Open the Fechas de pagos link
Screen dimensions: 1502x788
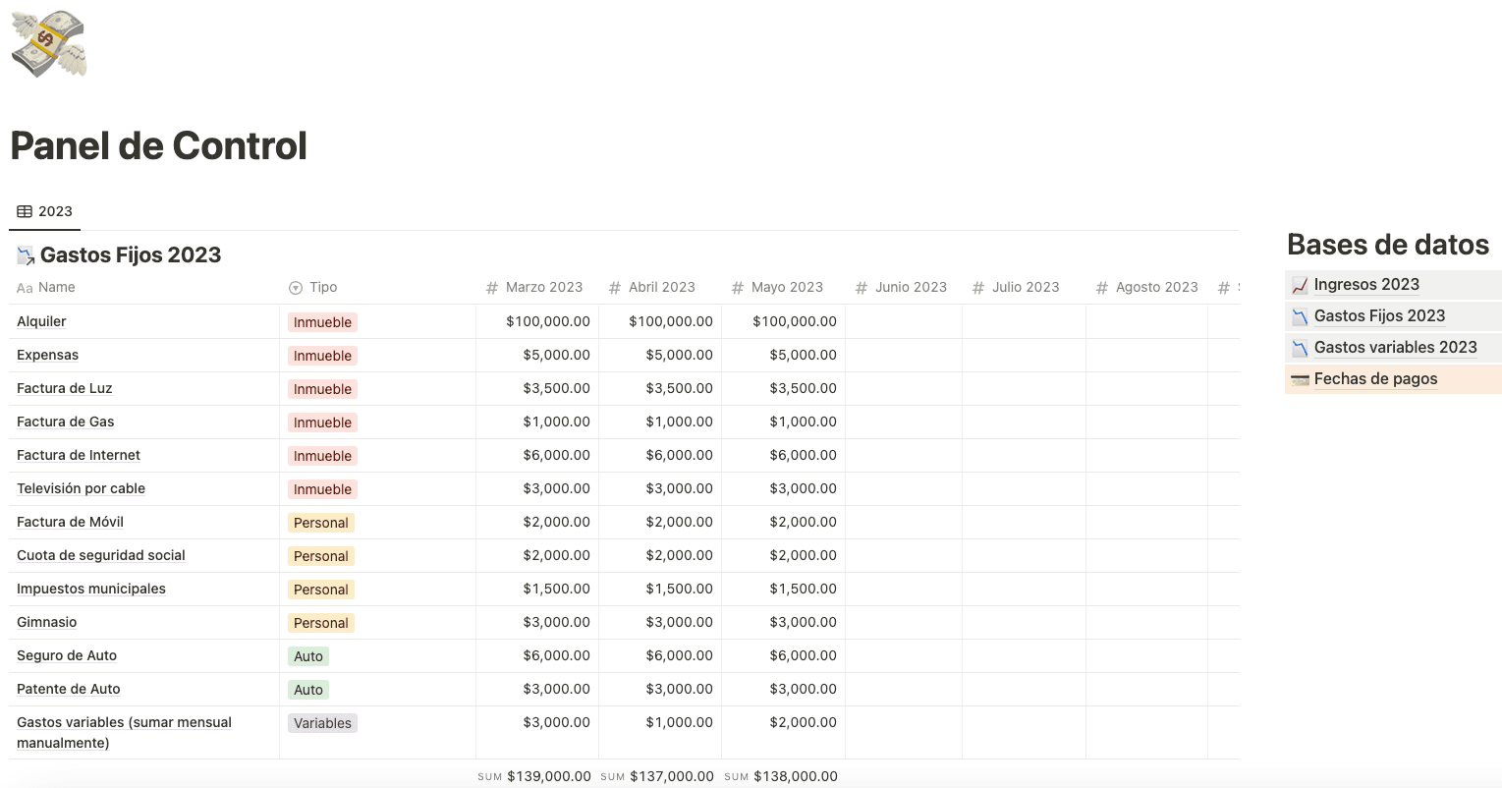pyautogui.click(x=1375, y=379)
